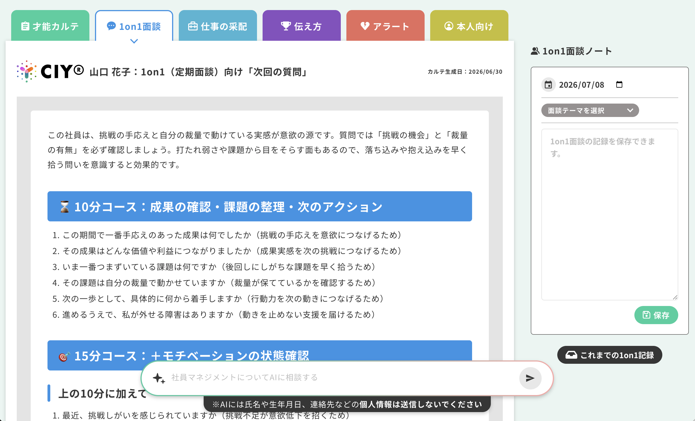Click the speech bubble icon on 1on1面談 tab
Image resolution: width=695 pixels, height=421 pixels.
click(x=111, y=26)
